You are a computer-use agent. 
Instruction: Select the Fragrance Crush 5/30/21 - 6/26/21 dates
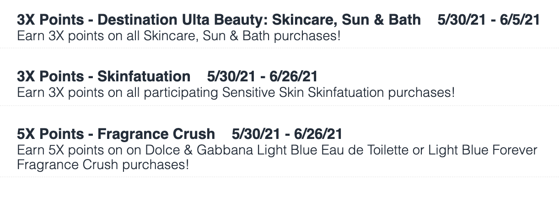pyautogui.click(x=287, y=134)
